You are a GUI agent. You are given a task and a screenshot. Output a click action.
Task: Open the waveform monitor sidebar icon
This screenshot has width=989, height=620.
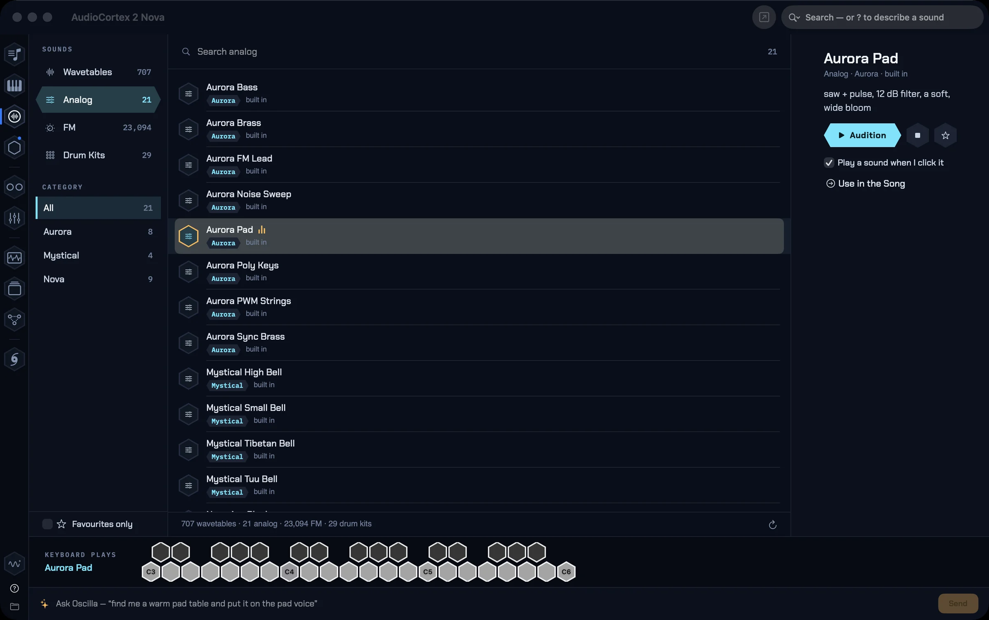click(14, 258)
